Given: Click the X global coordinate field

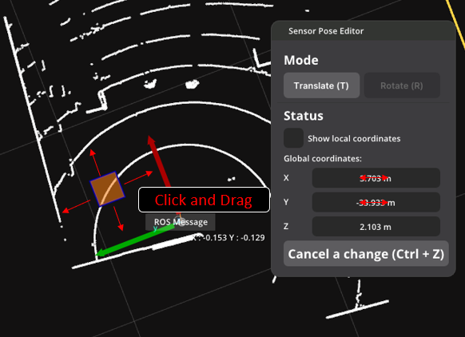Looking at the screenshot, I should pos(376,178).
